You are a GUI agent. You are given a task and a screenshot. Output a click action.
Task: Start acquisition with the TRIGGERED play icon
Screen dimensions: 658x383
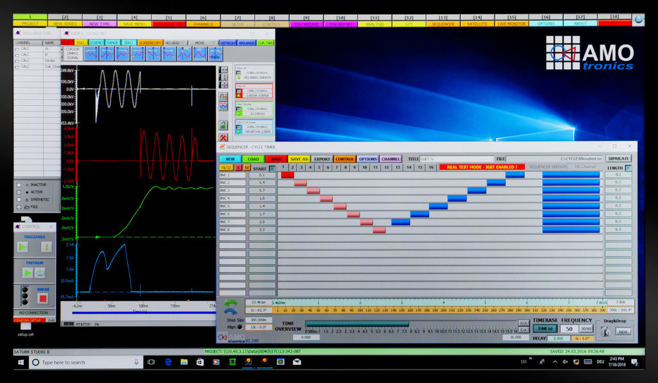coord(22,247)
